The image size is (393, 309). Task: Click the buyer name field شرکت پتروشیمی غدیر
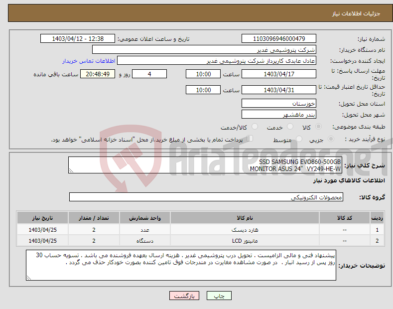coord(204,50)
